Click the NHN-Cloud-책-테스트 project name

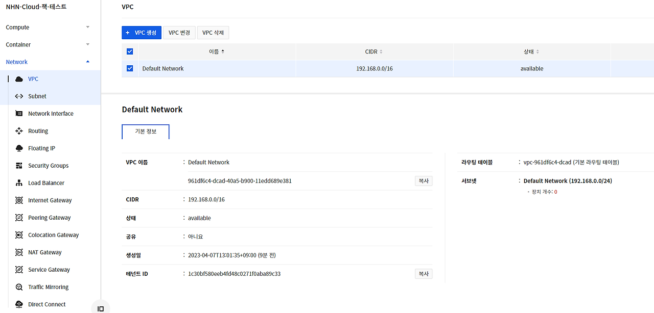click(x=36, y=7)
